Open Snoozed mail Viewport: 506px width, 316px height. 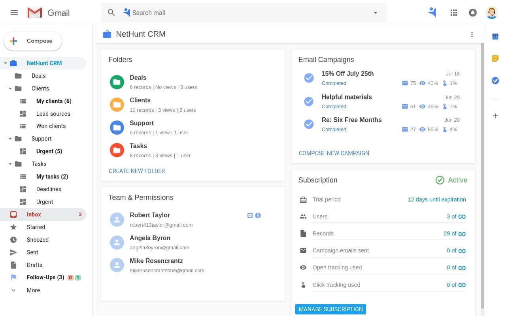coord(38,240)
